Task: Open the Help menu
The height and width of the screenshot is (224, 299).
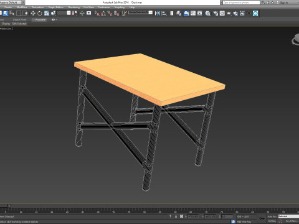Action: pos(132,7)
